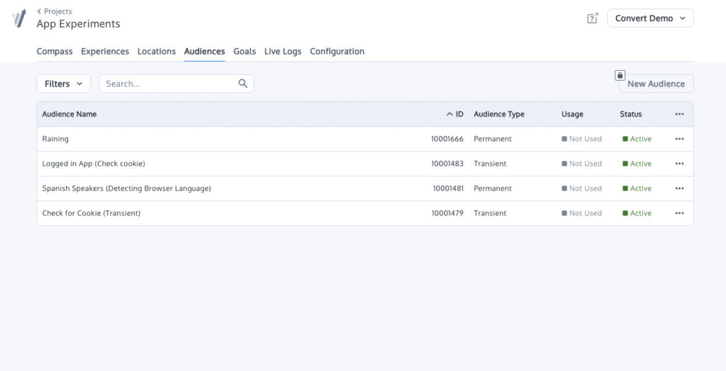Click the search magnifier icon
Viewport: 726px width, 371px height.
242,84
